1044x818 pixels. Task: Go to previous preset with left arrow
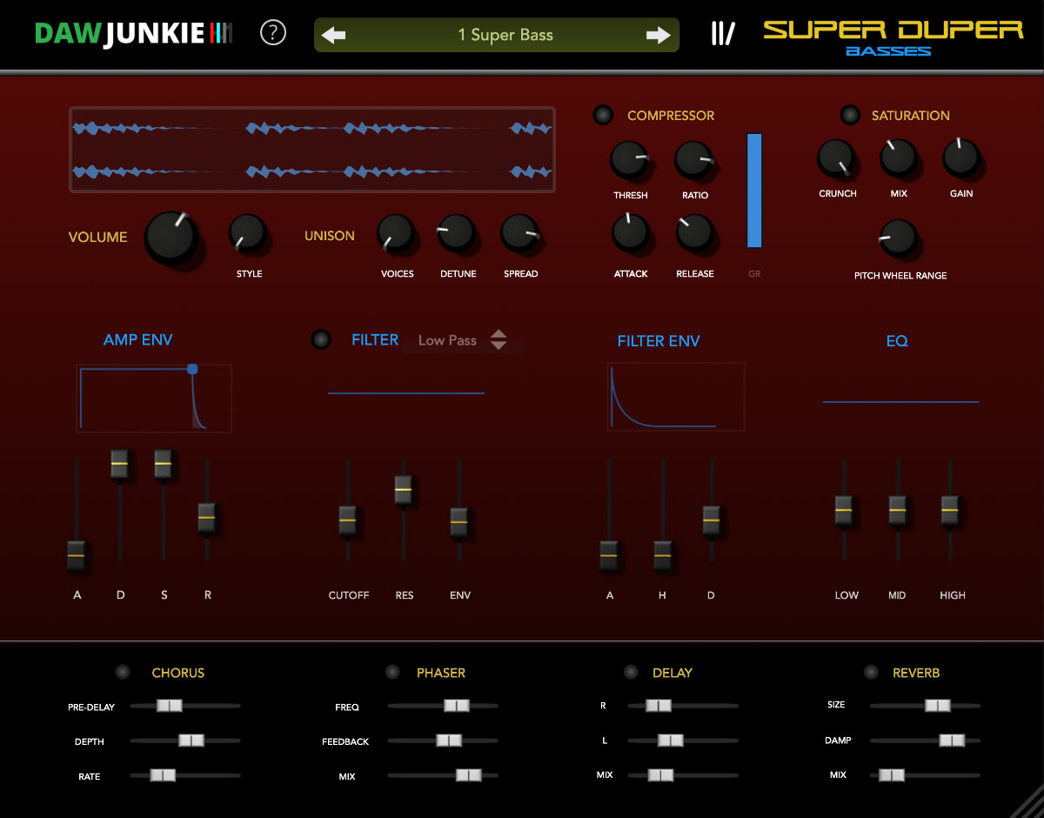point(333,35)
